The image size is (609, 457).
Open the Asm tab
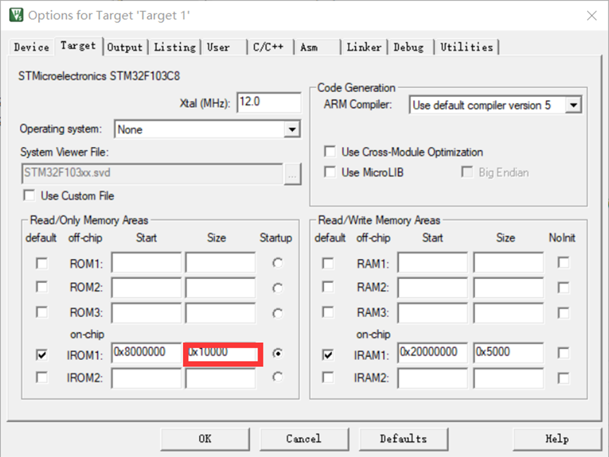click(317, 47)
